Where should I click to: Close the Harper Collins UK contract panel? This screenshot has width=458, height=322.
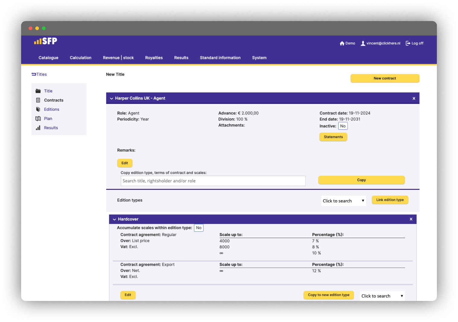pyautogui.click(x=414, y=98)
